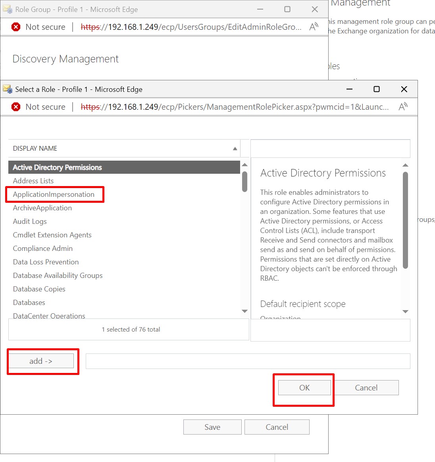435x462 pixels.
Task: Click the Not secure warning icon in Role Group window
Action: pos(16,27)
